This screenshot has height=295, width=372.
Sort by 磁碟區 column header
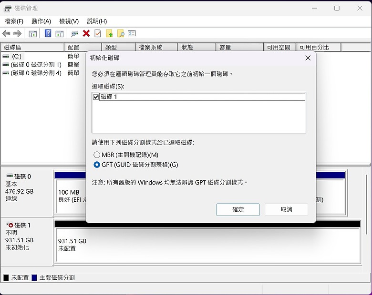point(32,48)
